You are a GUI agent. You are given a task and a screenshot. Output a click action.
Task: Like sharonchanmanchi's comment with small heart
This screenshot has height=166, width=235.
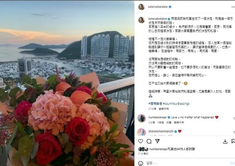pos(234,133)
